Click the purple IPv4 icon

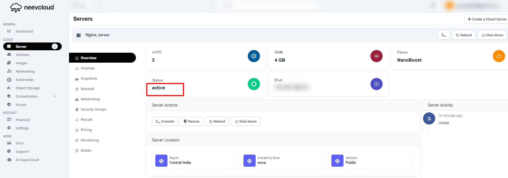tap(376, 84)
